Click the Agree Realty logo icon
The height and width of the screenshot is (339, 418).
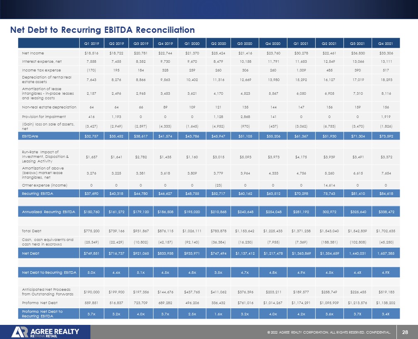click(x=19, y=332)
